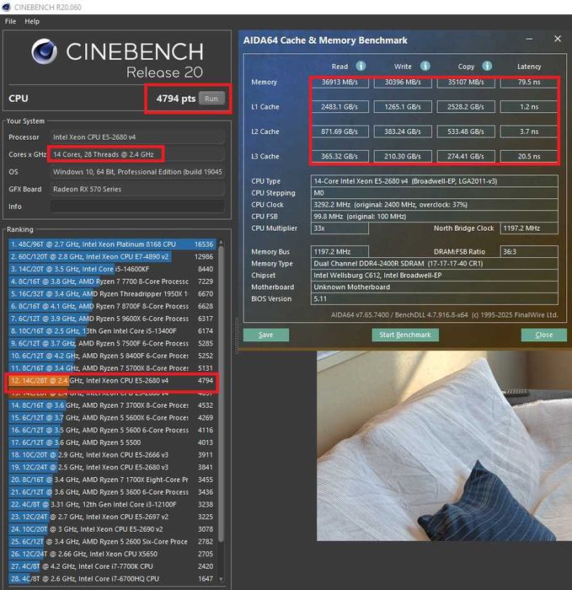Select ranking row Intel Core i7-6700HQ
The image size is (572, 590).
click(112, 579)
